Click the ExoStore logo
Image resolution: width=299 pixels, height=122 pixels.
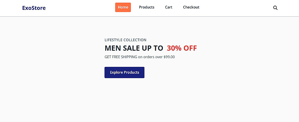click(34, 8)
